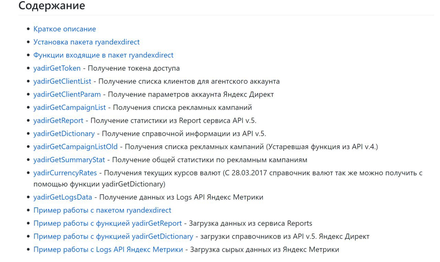
Task: Click standalone yadirGetDictionary function link
Action: [64, 133]
